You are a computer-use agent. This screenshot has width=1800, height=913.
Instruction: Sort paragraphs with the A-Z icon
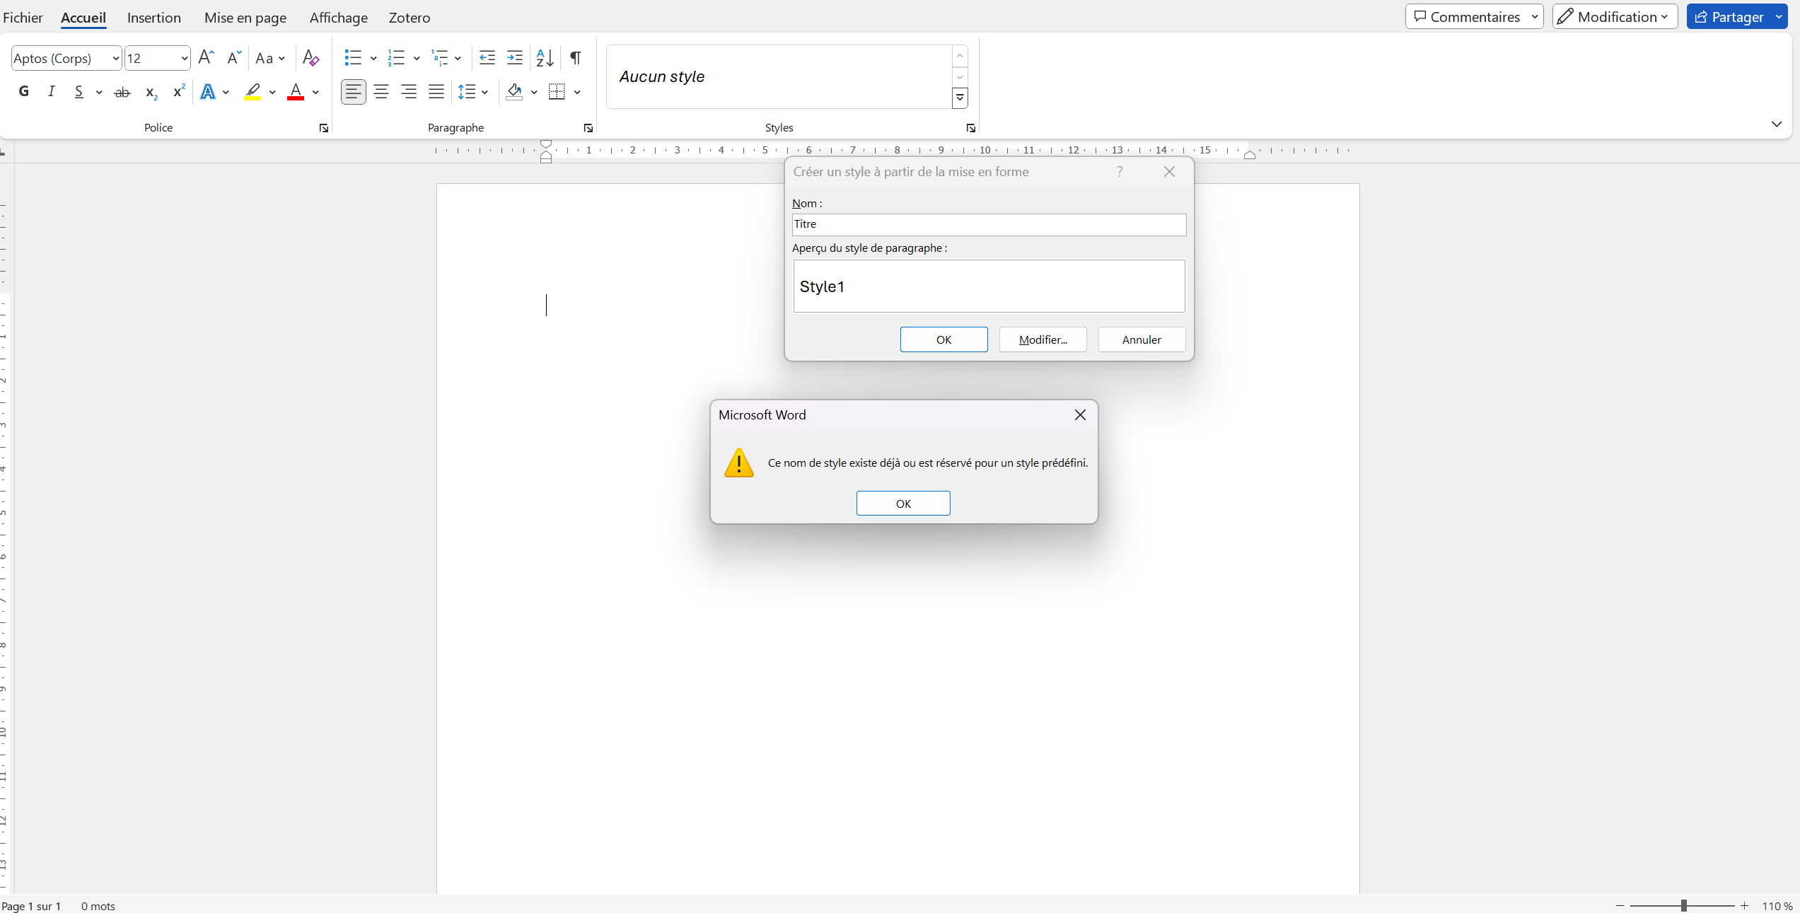545,58
